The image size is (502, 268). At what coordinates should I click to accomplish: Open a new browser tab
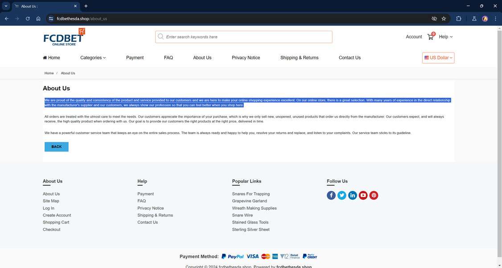86,6
